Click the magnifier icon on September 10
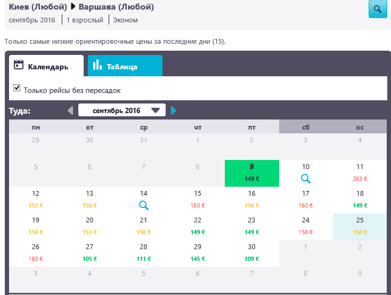The image size is (391, 295). click(306, 179)
